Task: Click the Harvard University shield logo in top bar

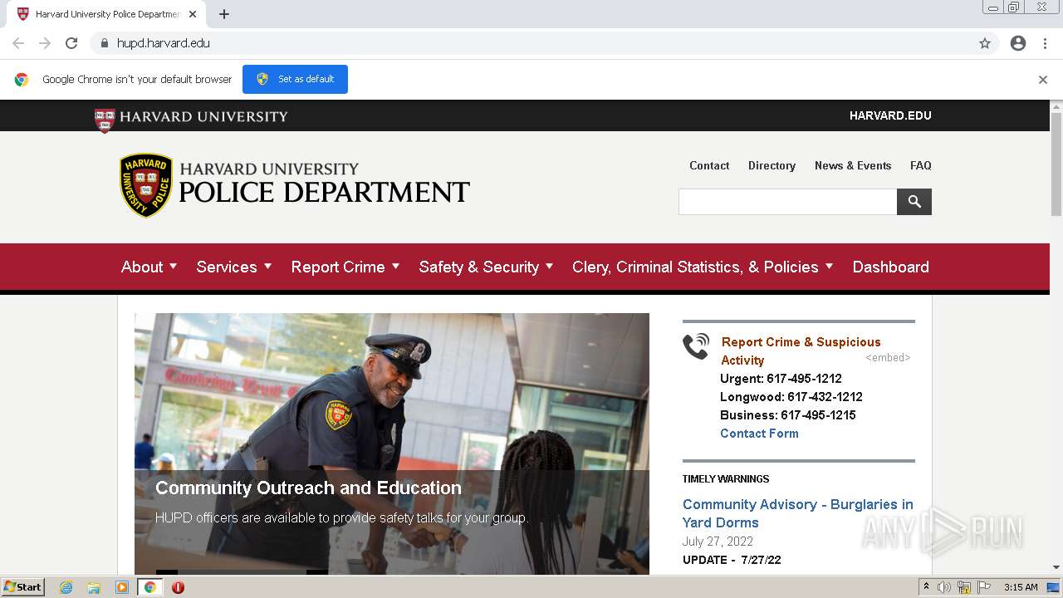Action: point(104,120)
